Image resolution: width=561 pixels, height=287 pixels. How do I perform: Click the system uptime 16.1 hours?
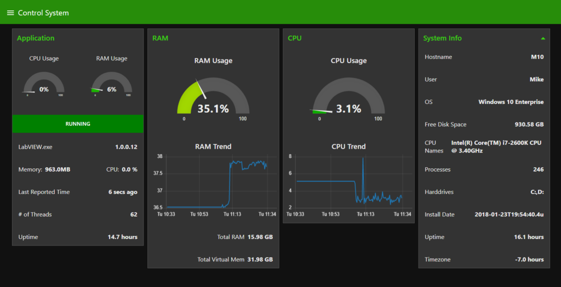coord(529,237)
